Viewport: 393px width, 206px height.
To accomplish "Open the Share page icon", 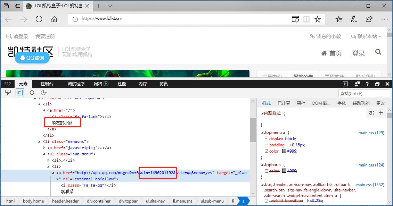I will coord(369,19).
